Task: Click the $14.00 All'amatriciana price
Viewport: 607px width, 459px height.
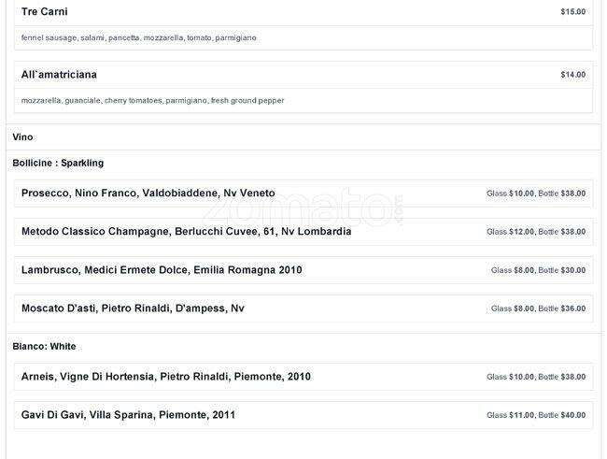Action: pos(572,75)
